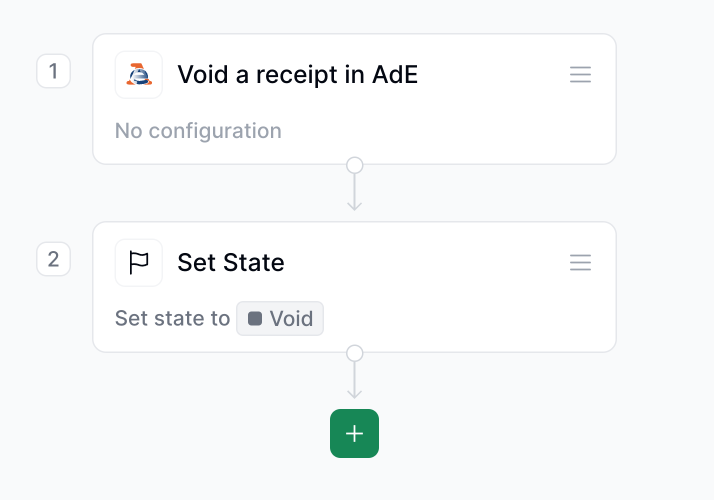Click the AdE logo inside its rounded container

pyautogui.click(x=138, y=74)
